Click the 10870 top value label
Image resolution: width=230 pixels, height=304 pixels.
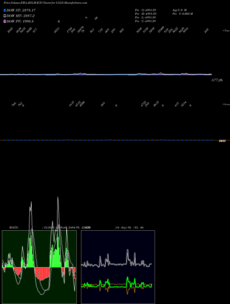[80, 29]
